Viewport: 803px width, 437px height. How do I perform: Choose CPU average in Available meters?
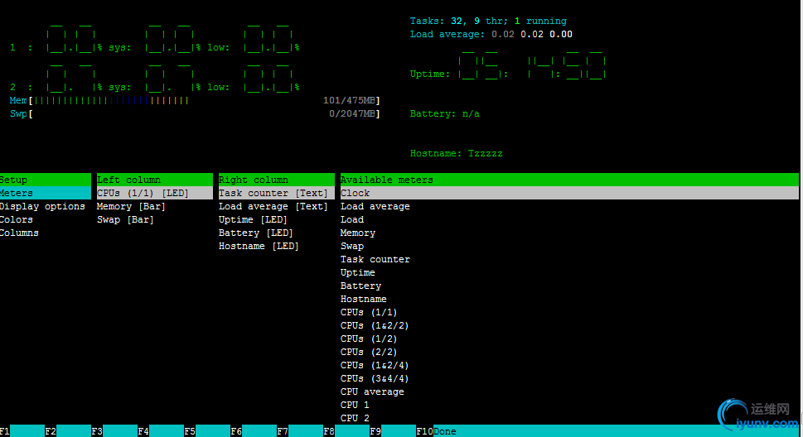click(372, 392)
